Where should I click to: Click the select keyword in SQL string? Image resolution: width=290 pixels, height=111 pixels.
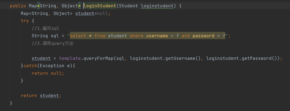coord(78,36)
